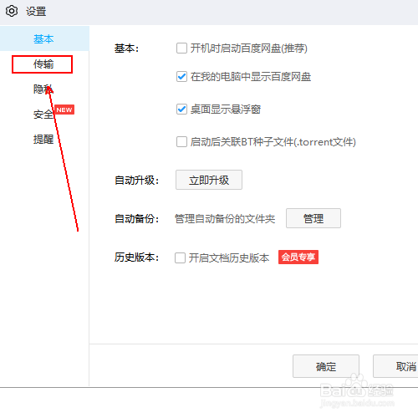The height and width of the screenshot is (418, 418).
Task: Uncheck 在我的电脑中显示百度网盘
Action: tap(181, 77)
